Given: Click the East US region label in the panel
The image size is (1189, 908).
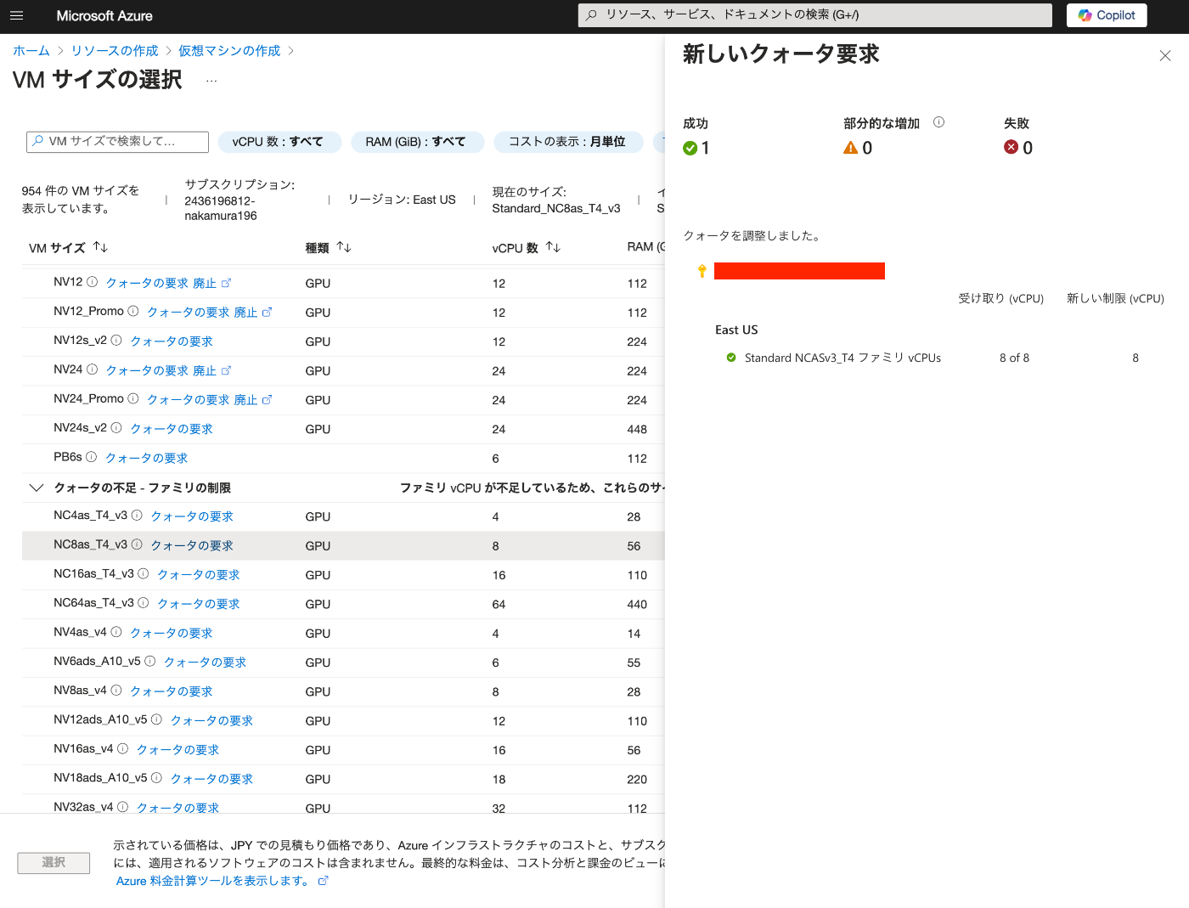Looking at the screenshot, I should pyautogui.click(x=736, y=330).
